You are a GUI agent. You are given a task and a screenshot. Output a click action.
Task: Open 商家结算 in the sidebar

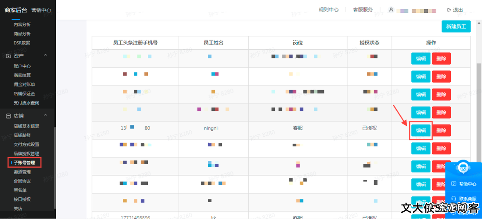[x=22, y=75]
